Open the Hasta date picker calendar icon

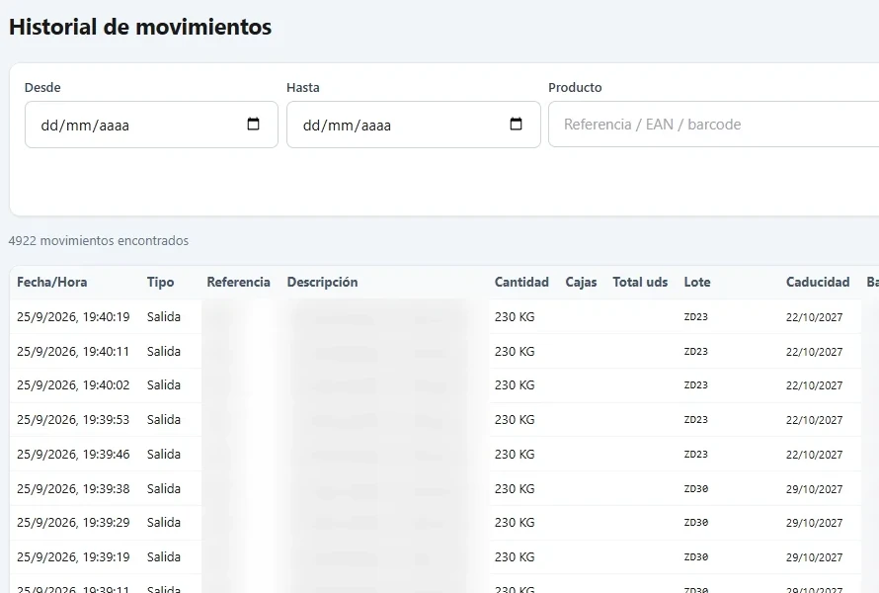point(516,124)
